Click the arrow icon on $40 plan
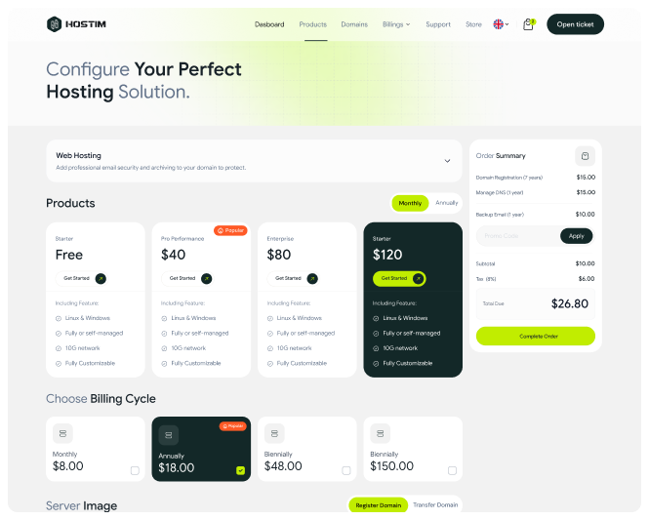Screen dimensions: 649x520 [206, 278]
